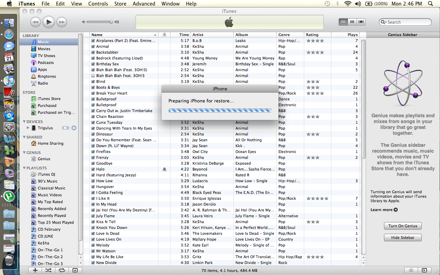The width and height of the screenshot is (440, 275).
Task: Uncheck the I Gotta Feeling checkbox
Action: 93,192
